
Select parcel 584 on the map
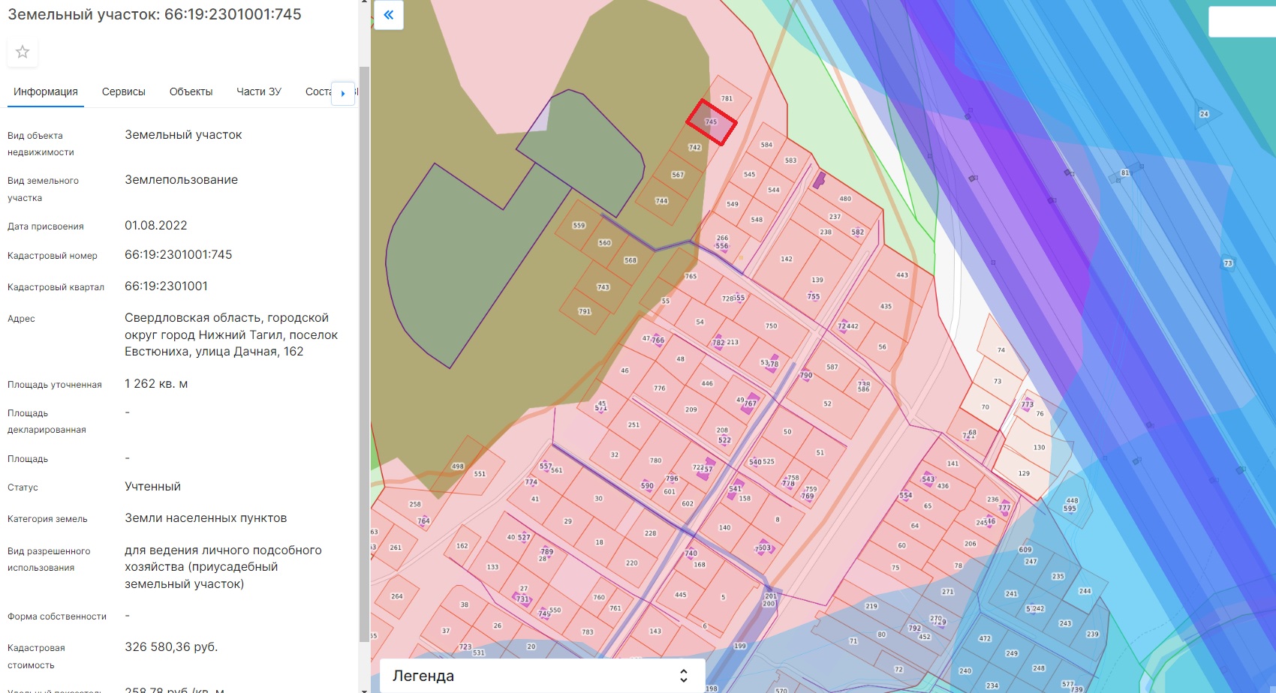click(766, 145)
